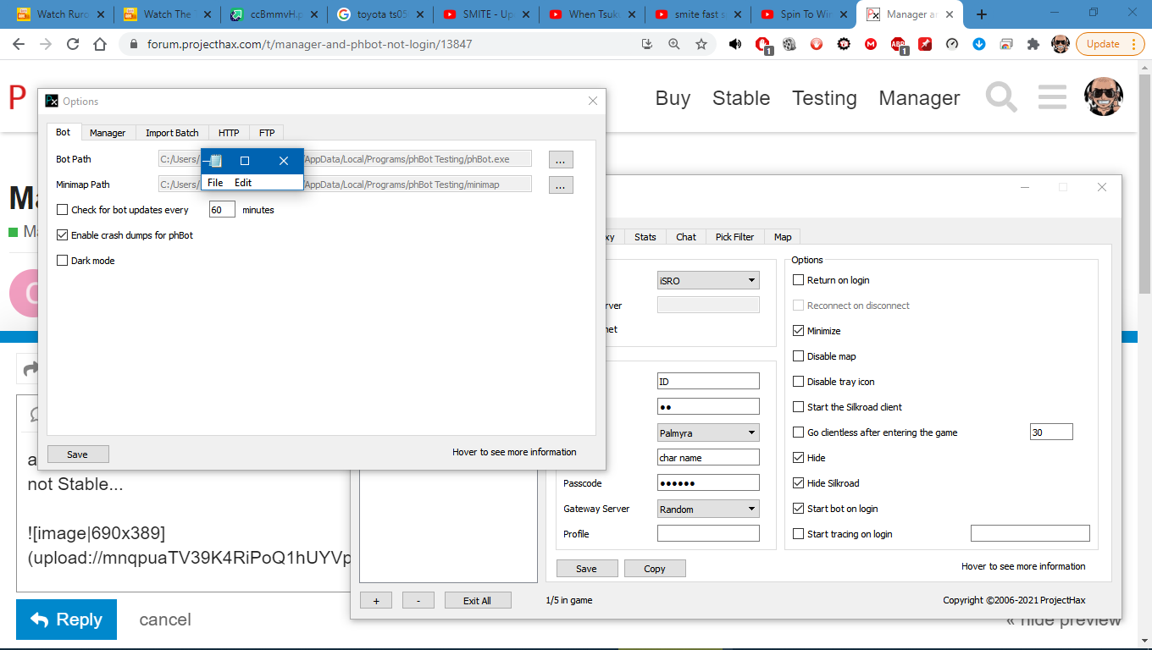Expand the Gateway Server Random dropdown
The height and width of the screenshot is (650, 1152).
(708, 509)
